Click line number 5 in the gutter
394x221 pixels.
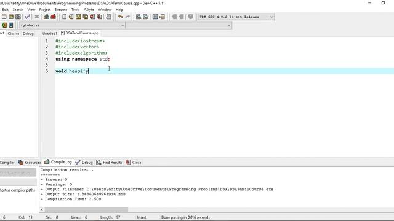(47, 65)
